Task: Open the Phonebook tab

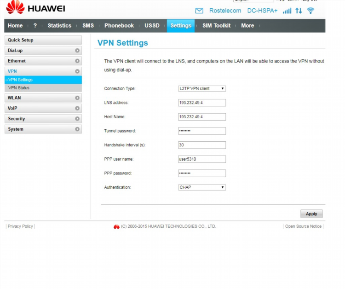Action: (x=119, y=25)
